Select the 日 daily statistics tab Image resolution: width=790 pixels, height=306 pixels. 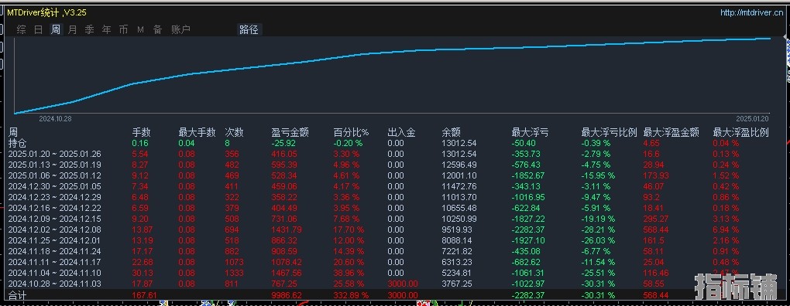pos(38,29)
